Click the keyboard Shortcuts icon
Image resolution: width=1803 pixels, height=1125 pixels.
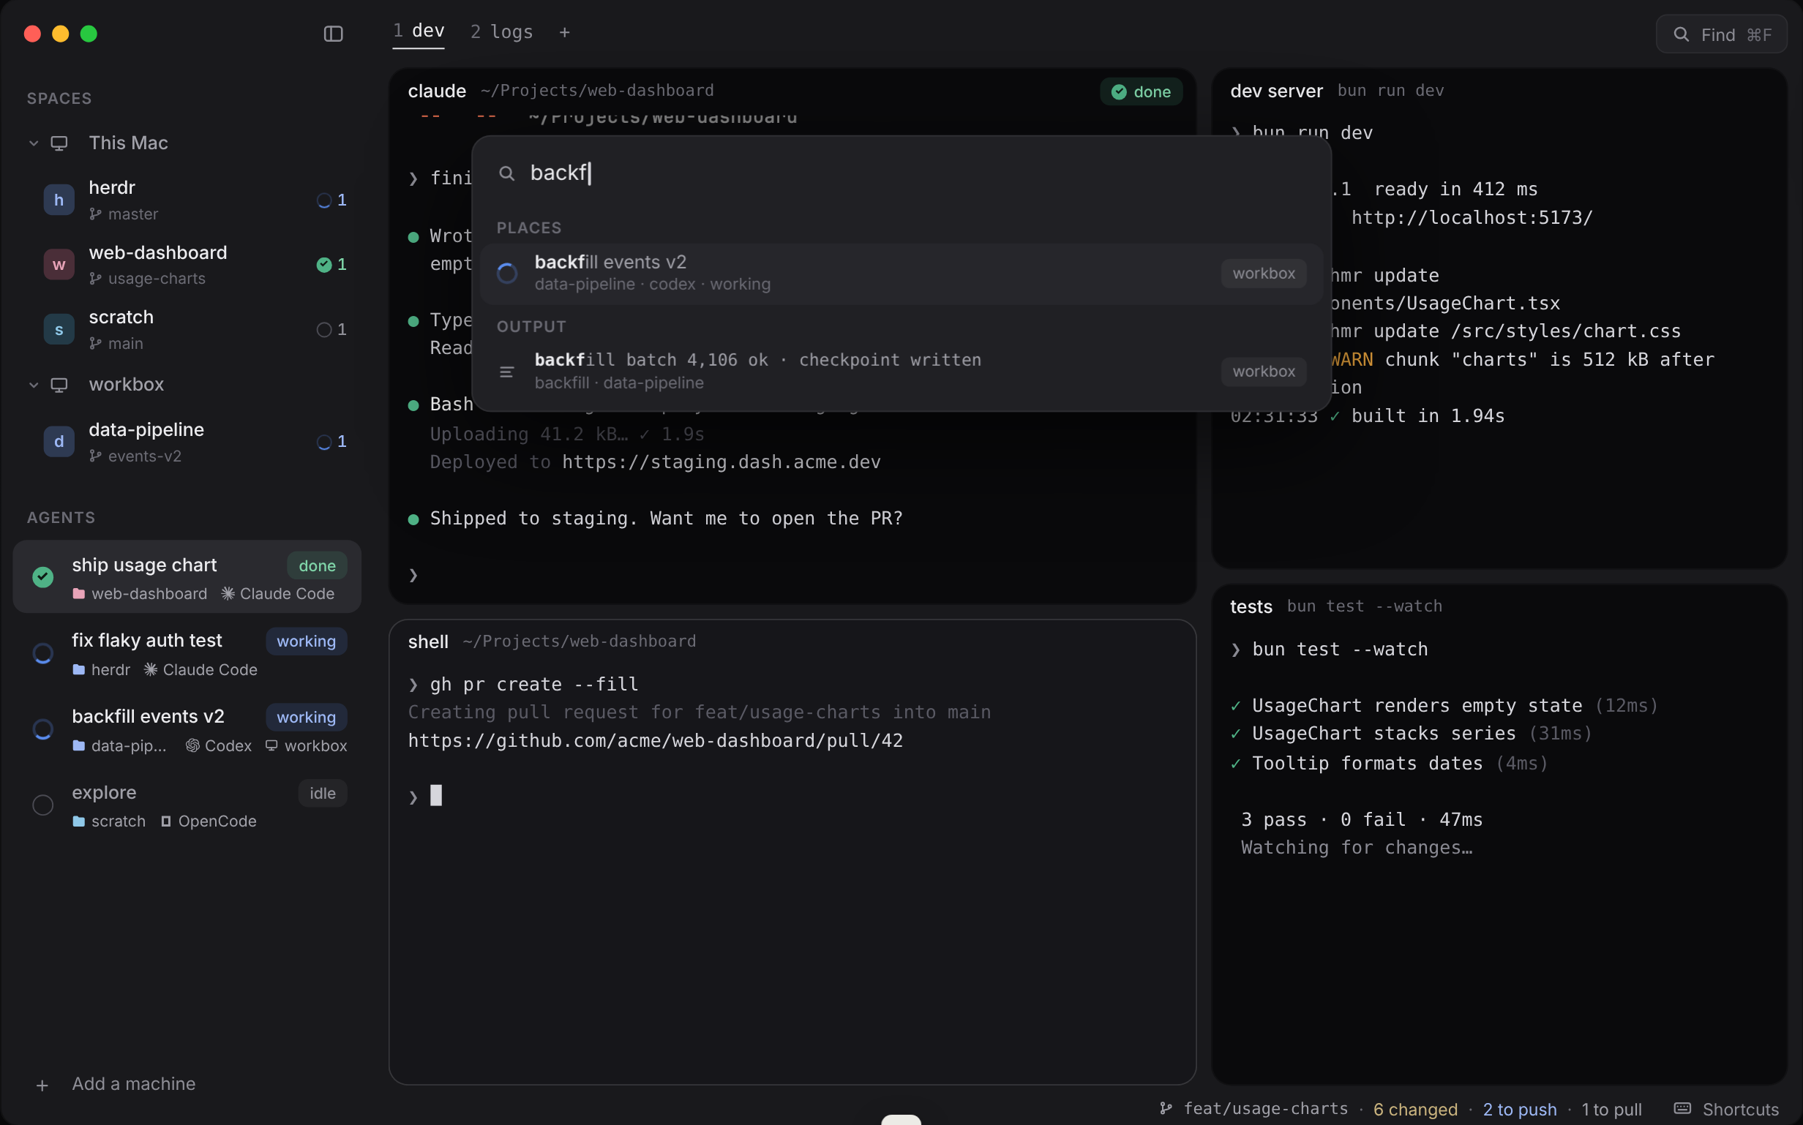(x=1682, y=1109)
